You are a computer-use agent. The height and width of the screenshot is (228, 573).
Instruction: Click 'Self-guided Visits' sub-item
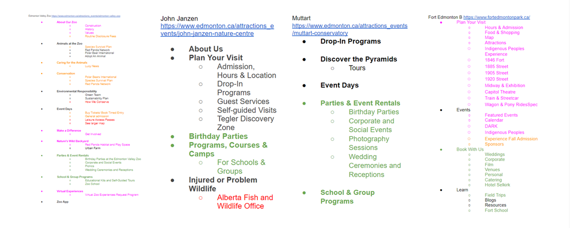(247, 110)
